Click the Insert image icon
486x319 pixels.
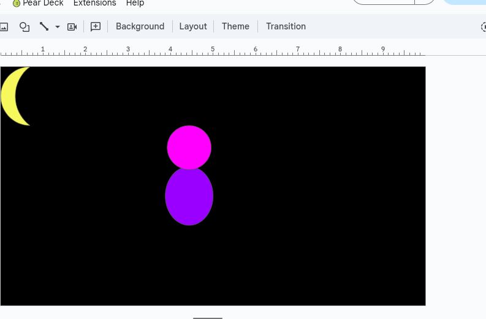[4, 26]
